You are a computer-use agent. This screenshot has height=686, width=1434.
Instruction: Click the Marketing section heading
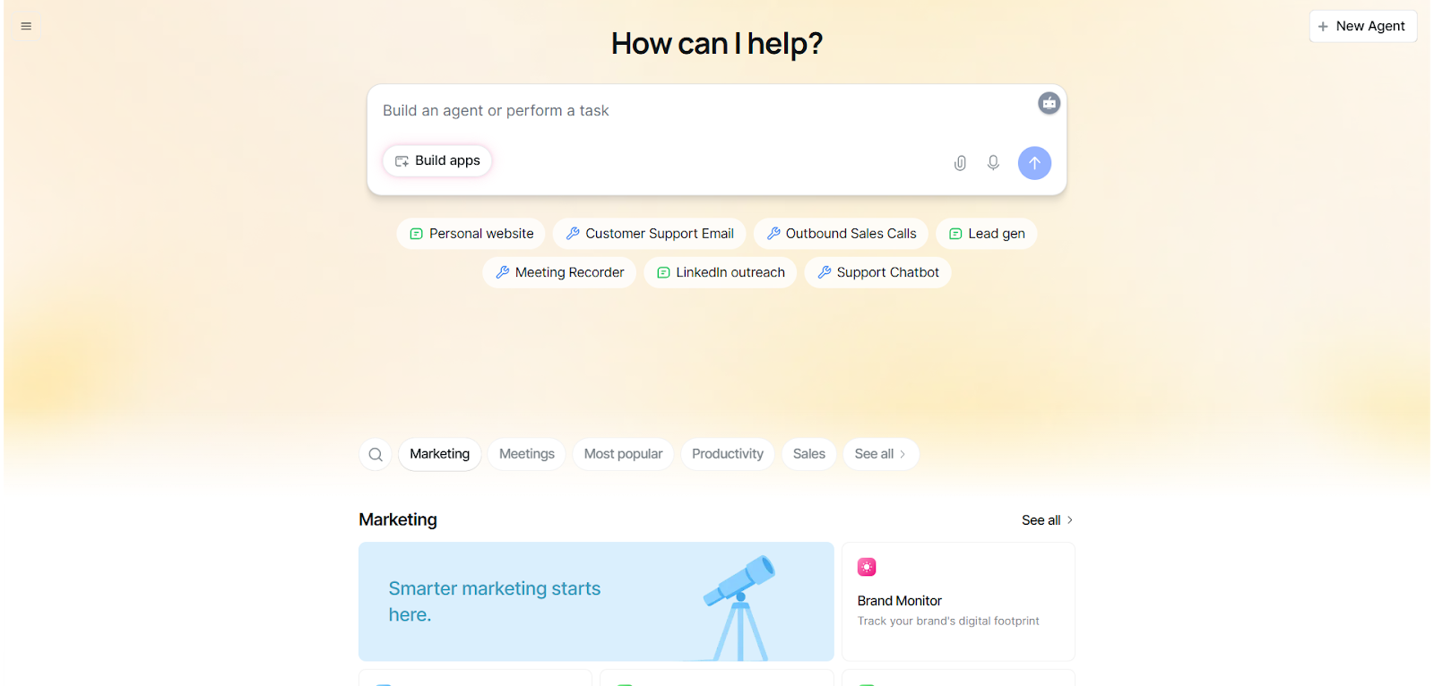tap(398, 519)
